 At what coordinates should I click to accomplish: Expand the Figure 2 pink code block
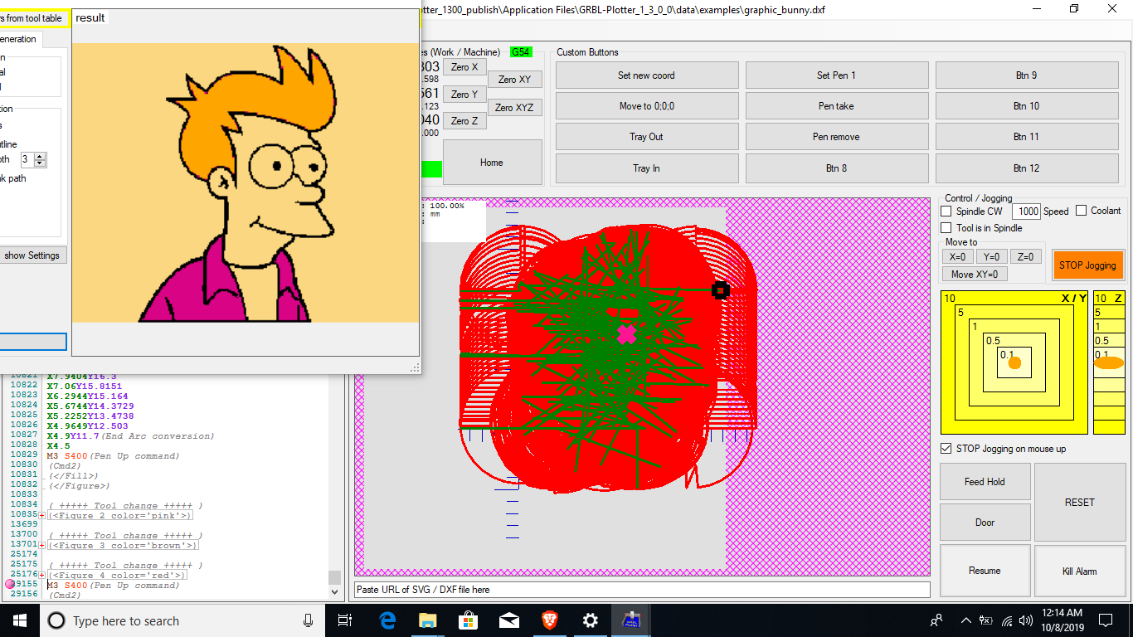41,516
